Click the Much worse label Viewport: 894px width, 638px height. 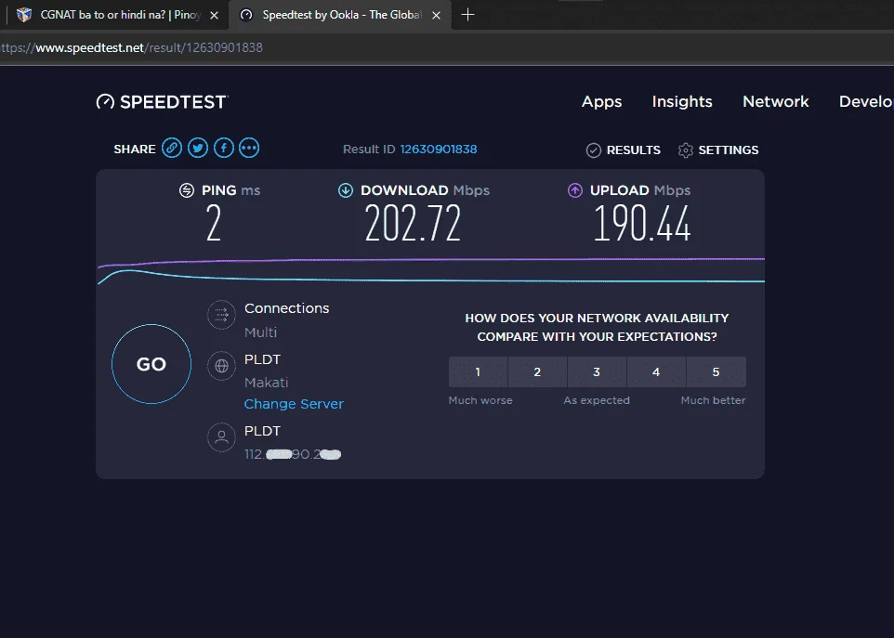(x=480, y=400)
